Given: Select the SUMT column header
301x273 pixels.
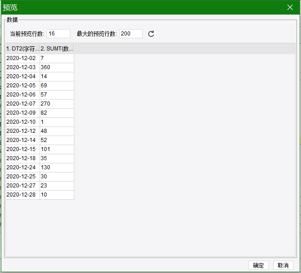Looking at the screenshot, I should click(57, 49).
